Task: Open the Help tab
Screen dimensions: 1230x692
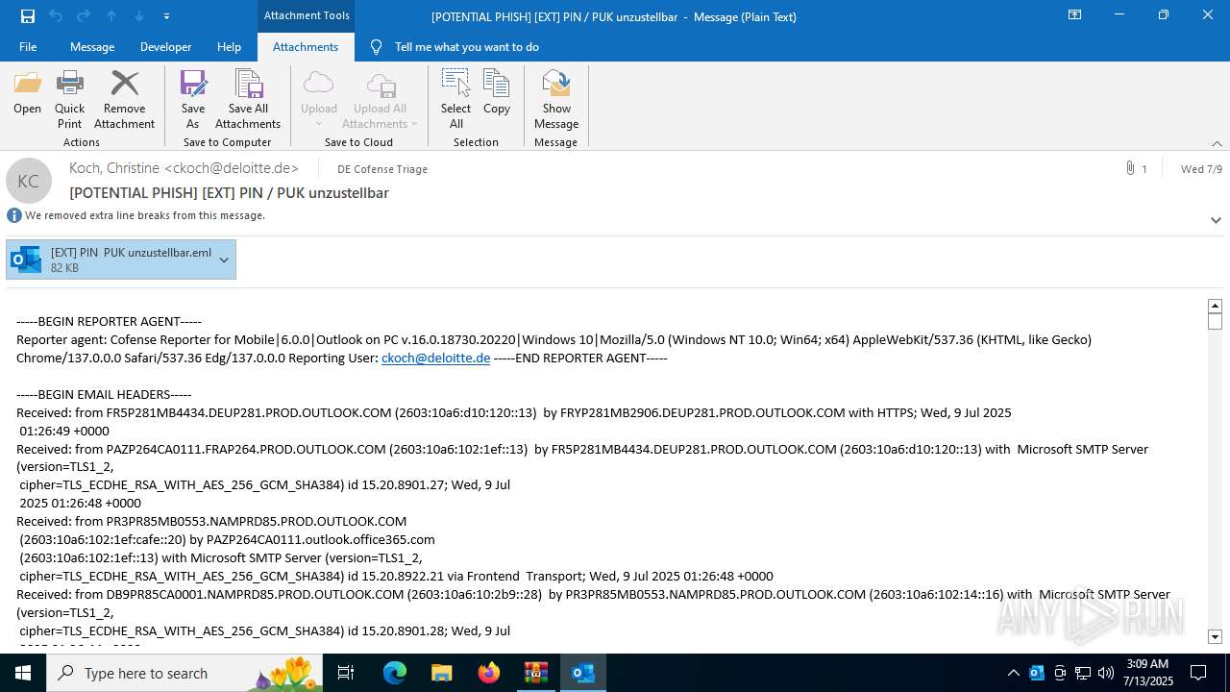Action: pos(229,46)
